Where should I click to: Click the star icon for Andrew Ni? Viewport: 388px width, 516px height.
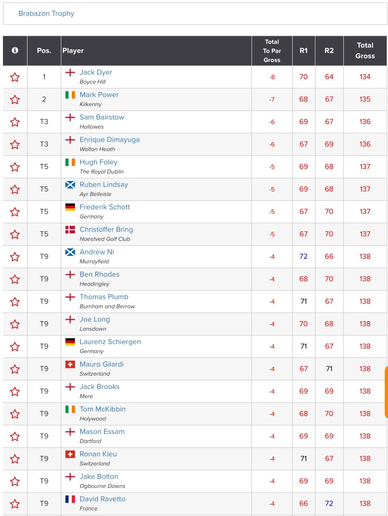15,256
